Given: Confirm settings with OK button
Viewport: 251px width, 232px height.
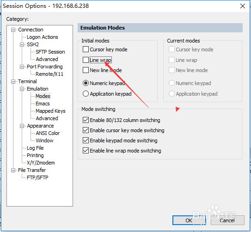Looking at the screenshot, I should tap(189, 220).
